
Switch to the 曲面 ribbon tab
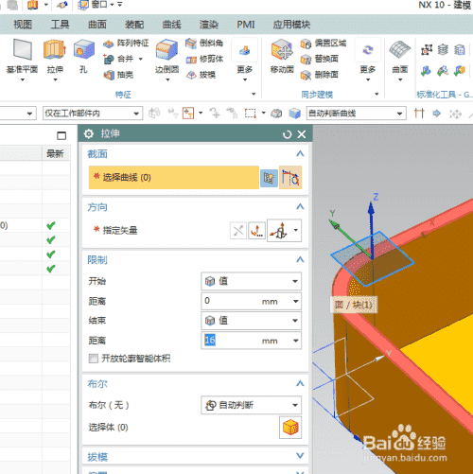[97, 25]
